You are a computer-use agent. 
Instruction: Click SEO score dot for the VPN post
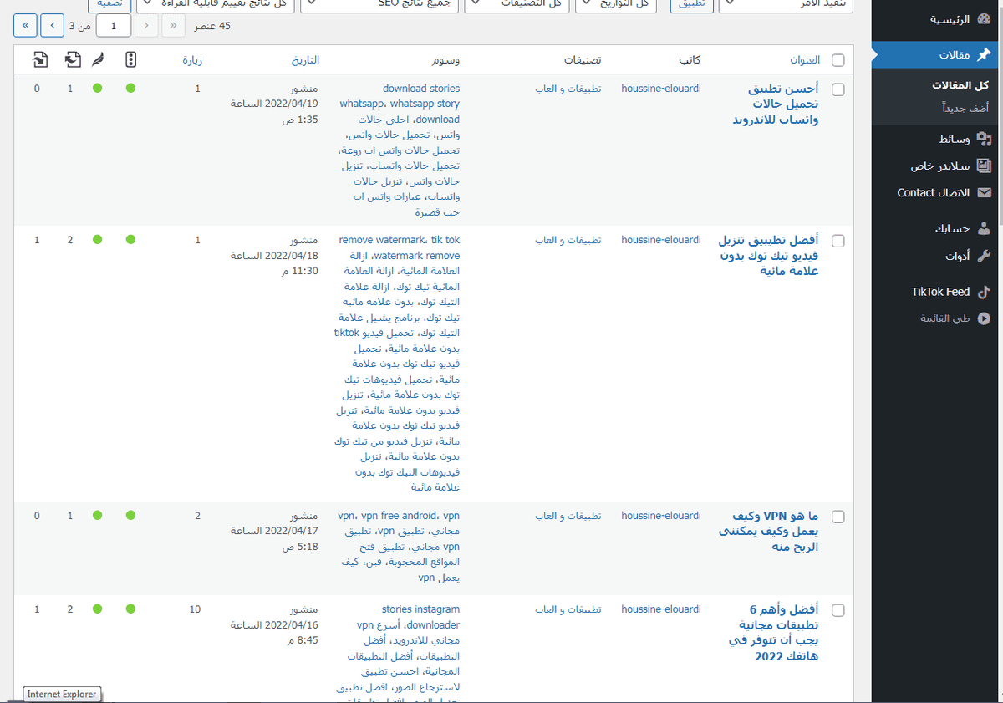[x=130, y=516]
